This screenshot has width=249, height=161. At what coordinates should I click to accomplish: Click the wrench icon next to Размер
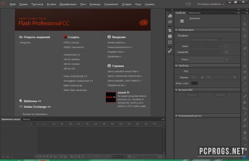point(234,77)
